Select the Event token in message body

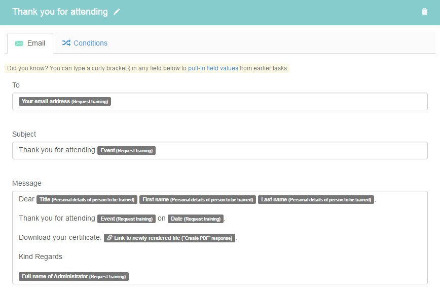click(126, 219)
